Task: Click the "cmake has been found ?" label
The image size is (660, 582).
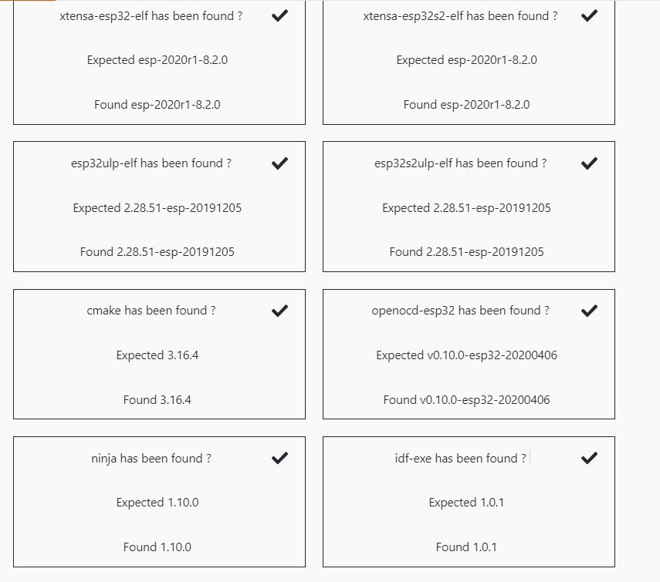Action: click(151, 311)
